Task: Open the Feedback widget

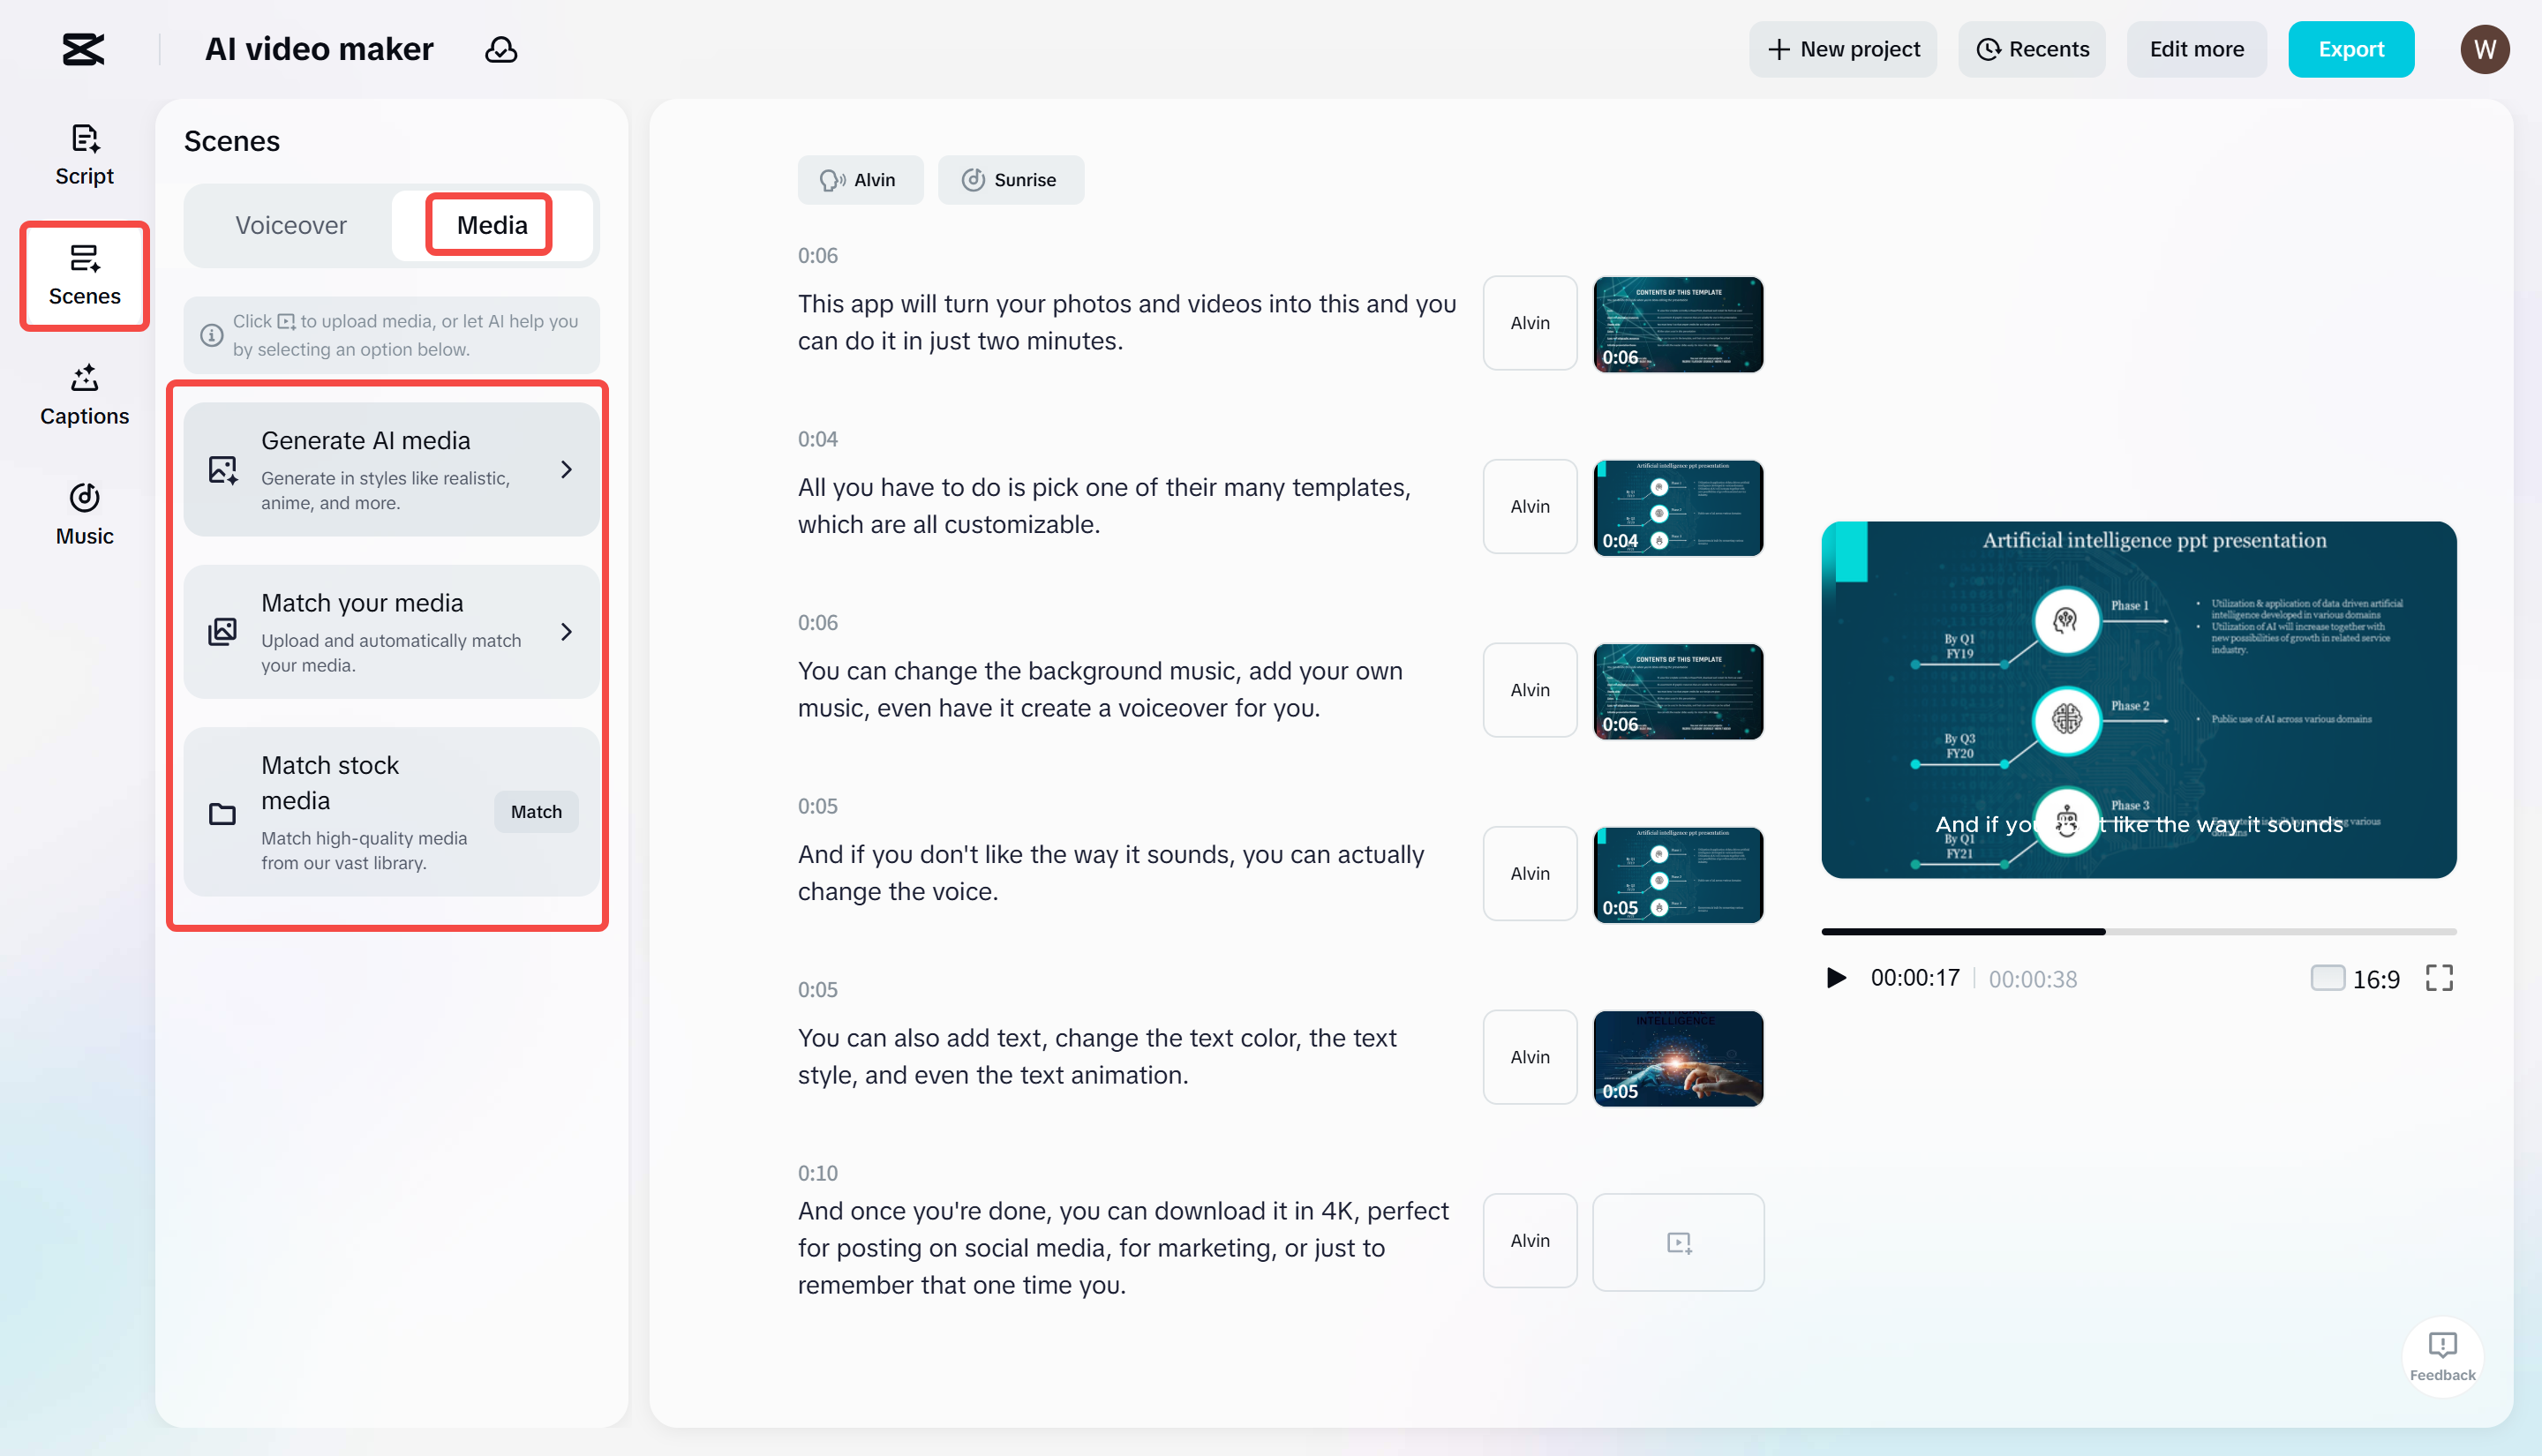Action: 2443,1356
